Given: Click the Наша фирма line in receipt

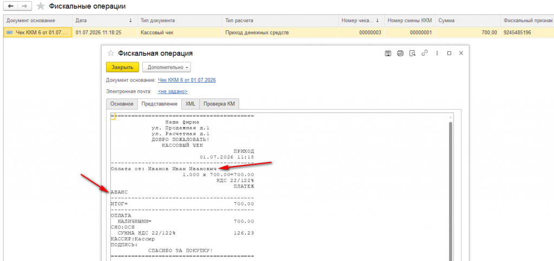Looking at the screenshot, I should click(182, 122).
